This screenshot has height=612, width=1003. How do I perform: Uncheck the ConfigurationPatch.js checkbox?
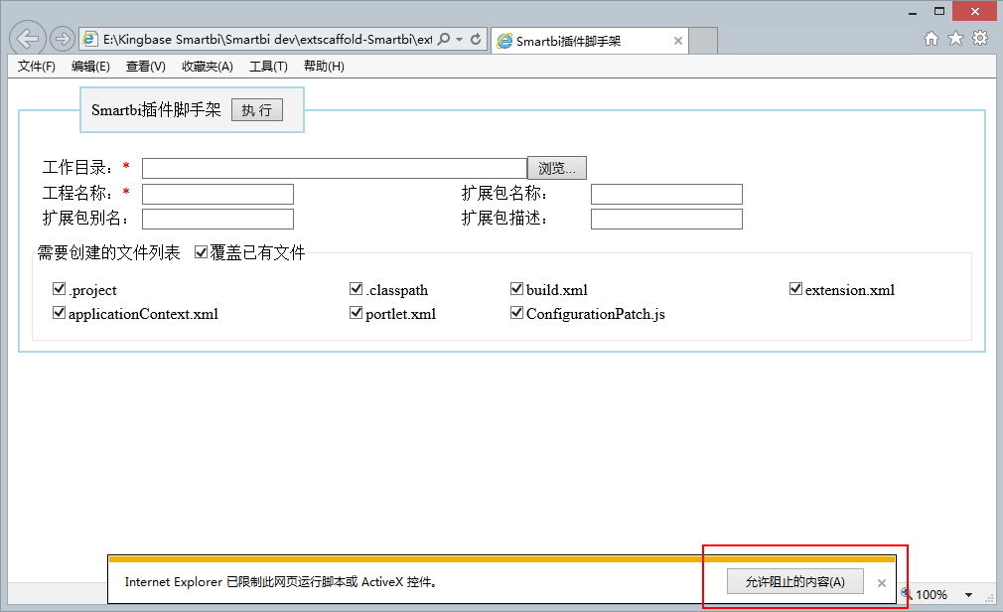coord(516,312)
